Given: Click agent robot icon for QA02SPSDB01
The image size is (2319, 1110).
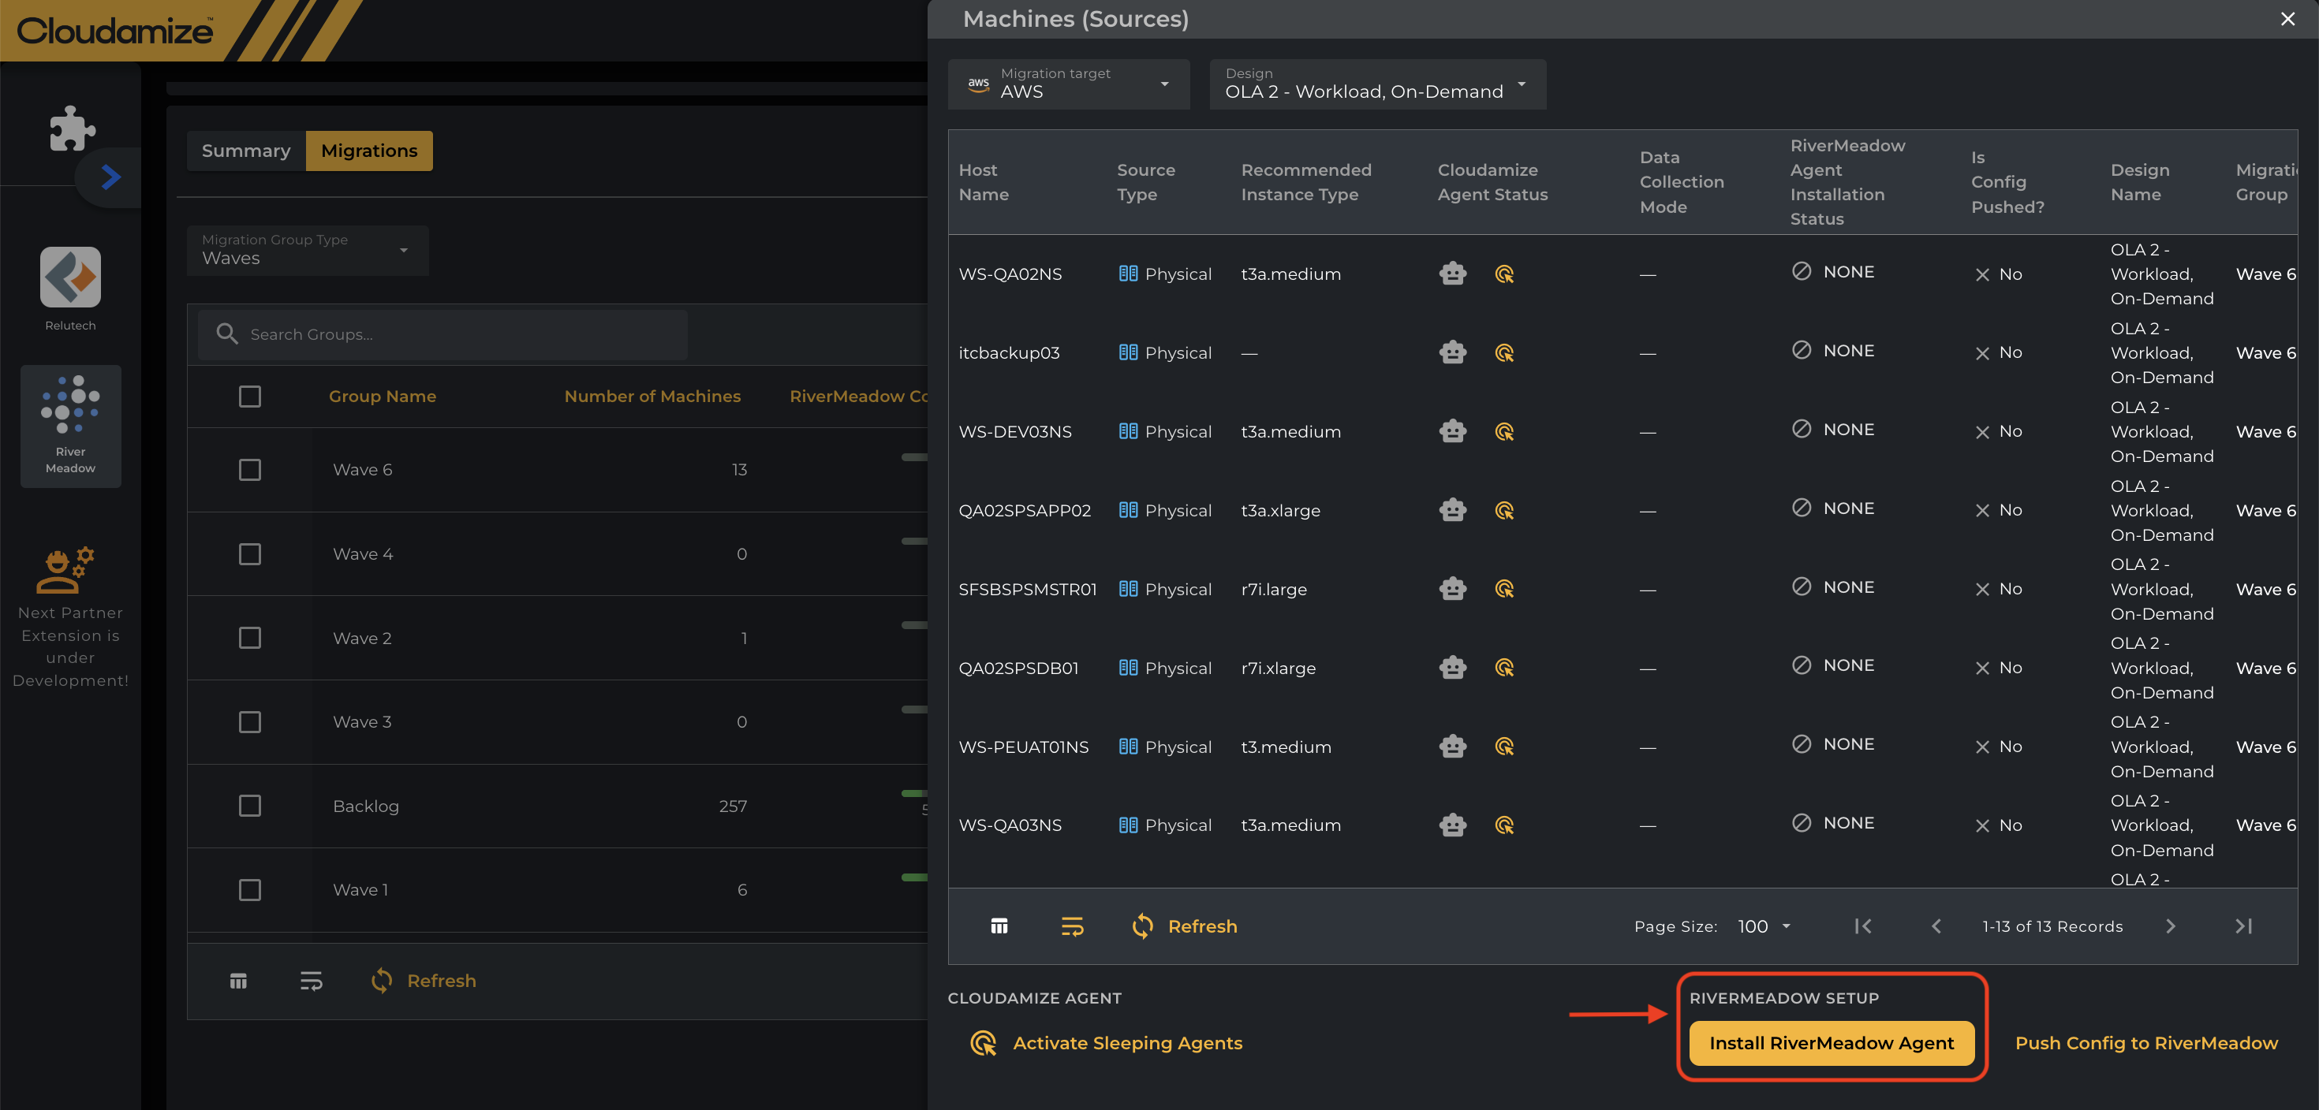Looking at the screenshot, I should pyautogui.click(x=1452, y=668).
